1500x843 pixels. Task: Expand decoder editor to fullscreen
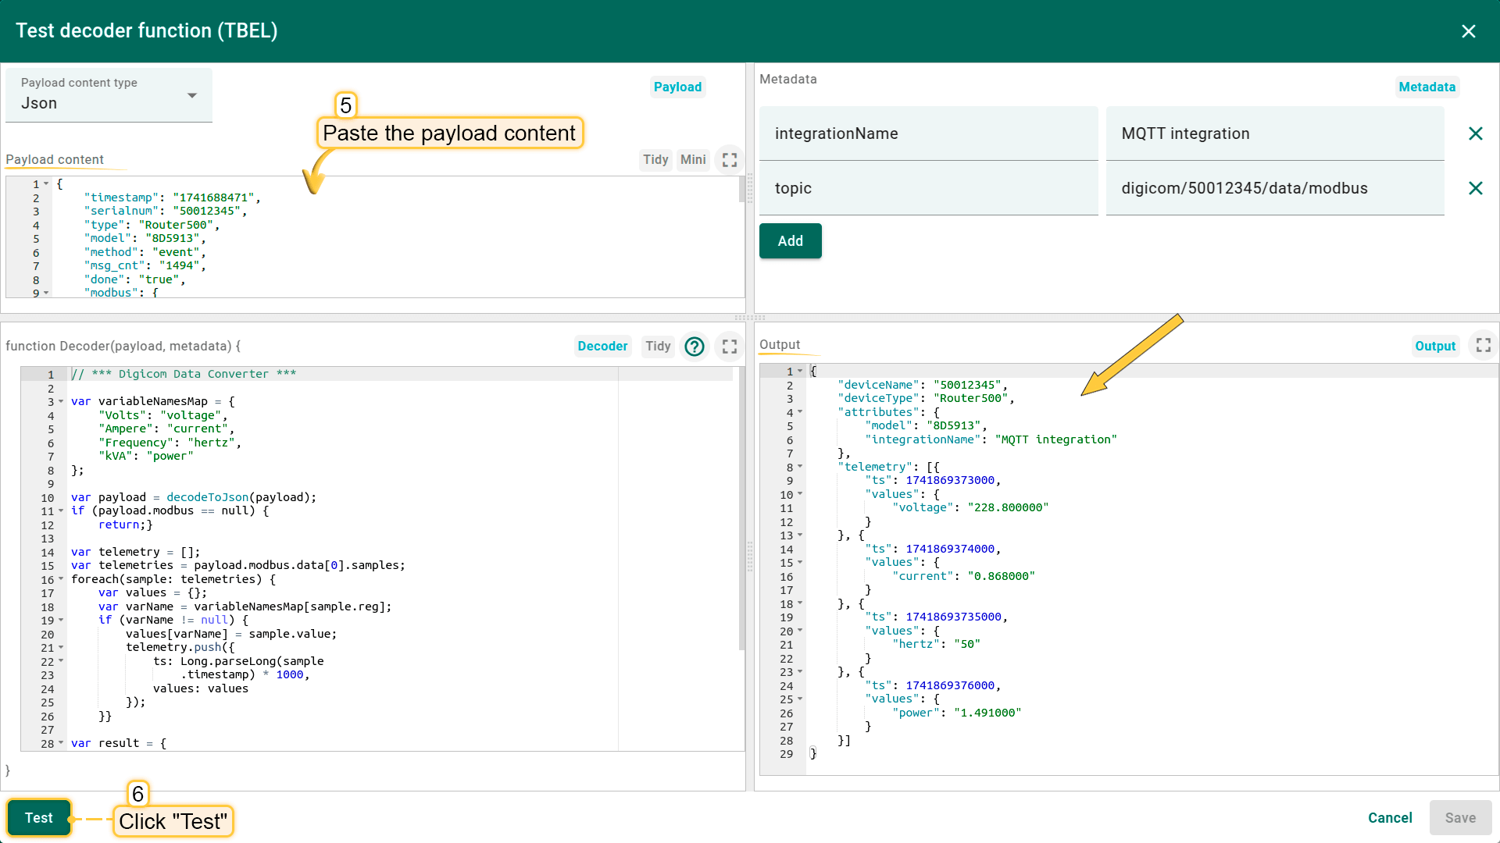(x=730, y=346)
